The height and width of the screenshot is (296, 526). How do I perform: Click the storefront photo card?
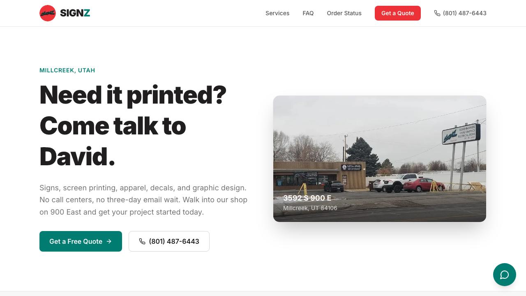point(380,159)
